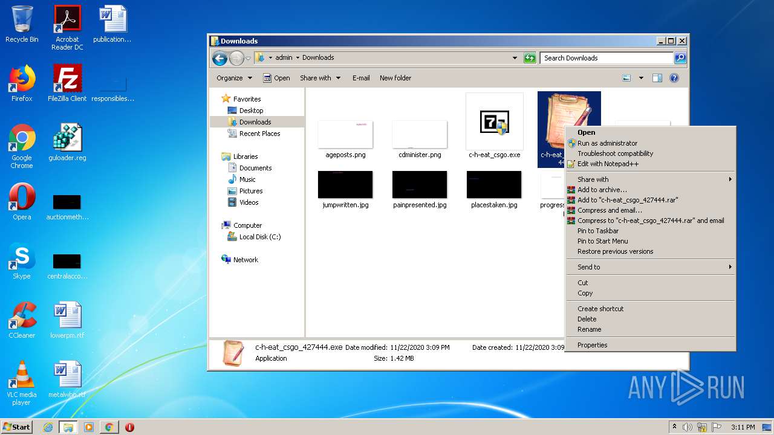
Task: Click the refresh button beside address bar
Action: tap(530, 58)
